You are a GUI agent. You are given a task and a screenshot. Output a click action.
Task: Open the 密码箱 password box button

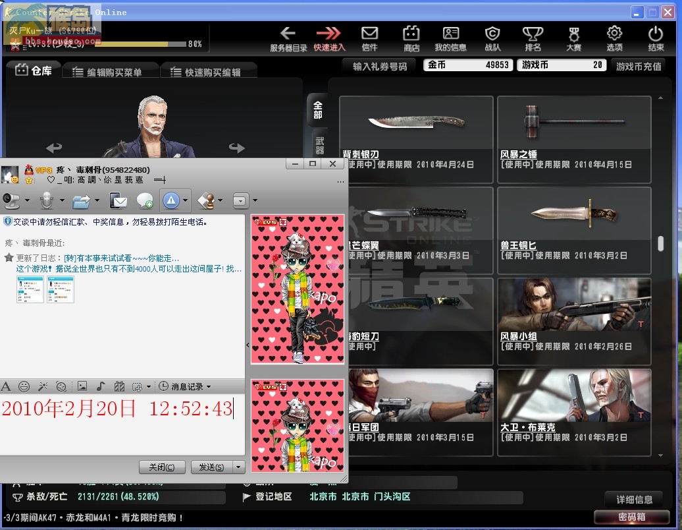click(x=631, y=517)
